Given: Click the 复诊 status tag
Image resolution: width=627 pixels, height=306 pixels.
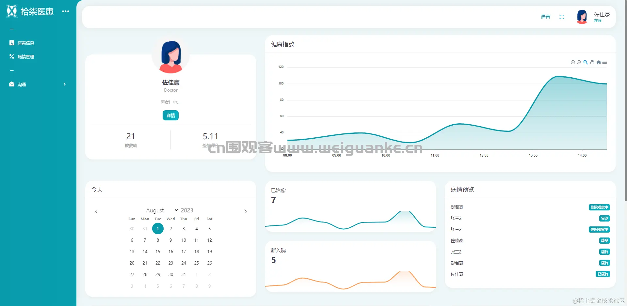Looking at the screenshot, I should (x=604, y=218).
